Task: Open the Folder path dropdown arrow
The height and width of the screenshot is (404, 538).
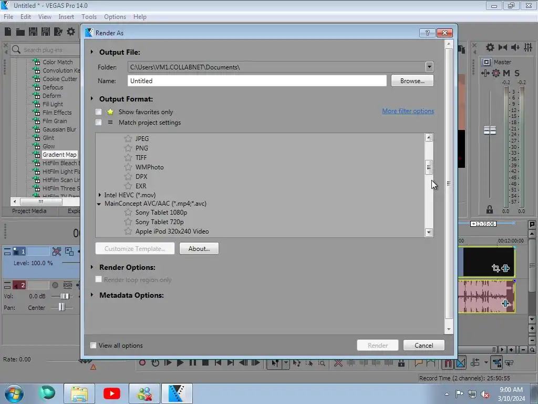Action: pos(429,67)
